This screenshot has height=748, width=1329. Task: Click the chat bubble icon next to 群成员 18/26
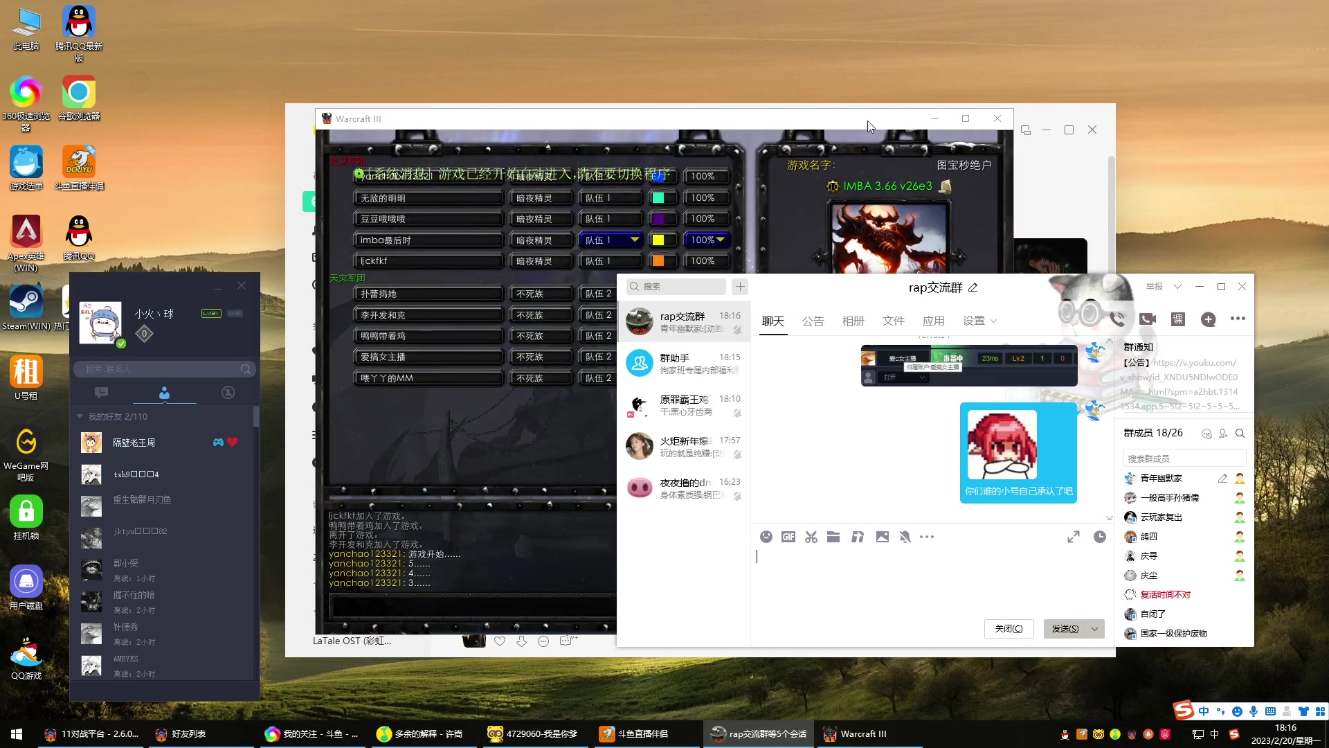pyautogui.click(x=1206, y=434)
